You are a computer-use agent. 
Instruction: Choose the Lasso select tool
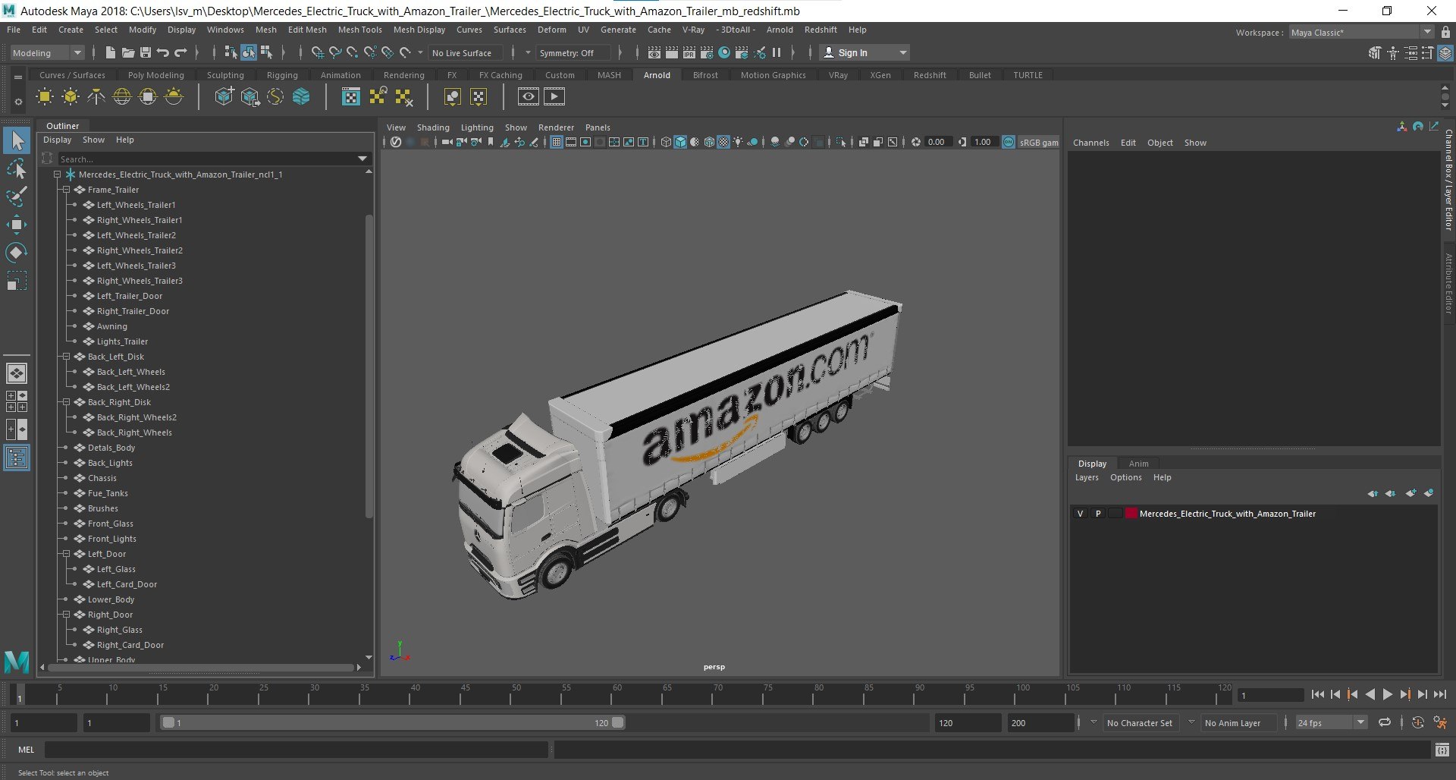coord(17,168)
